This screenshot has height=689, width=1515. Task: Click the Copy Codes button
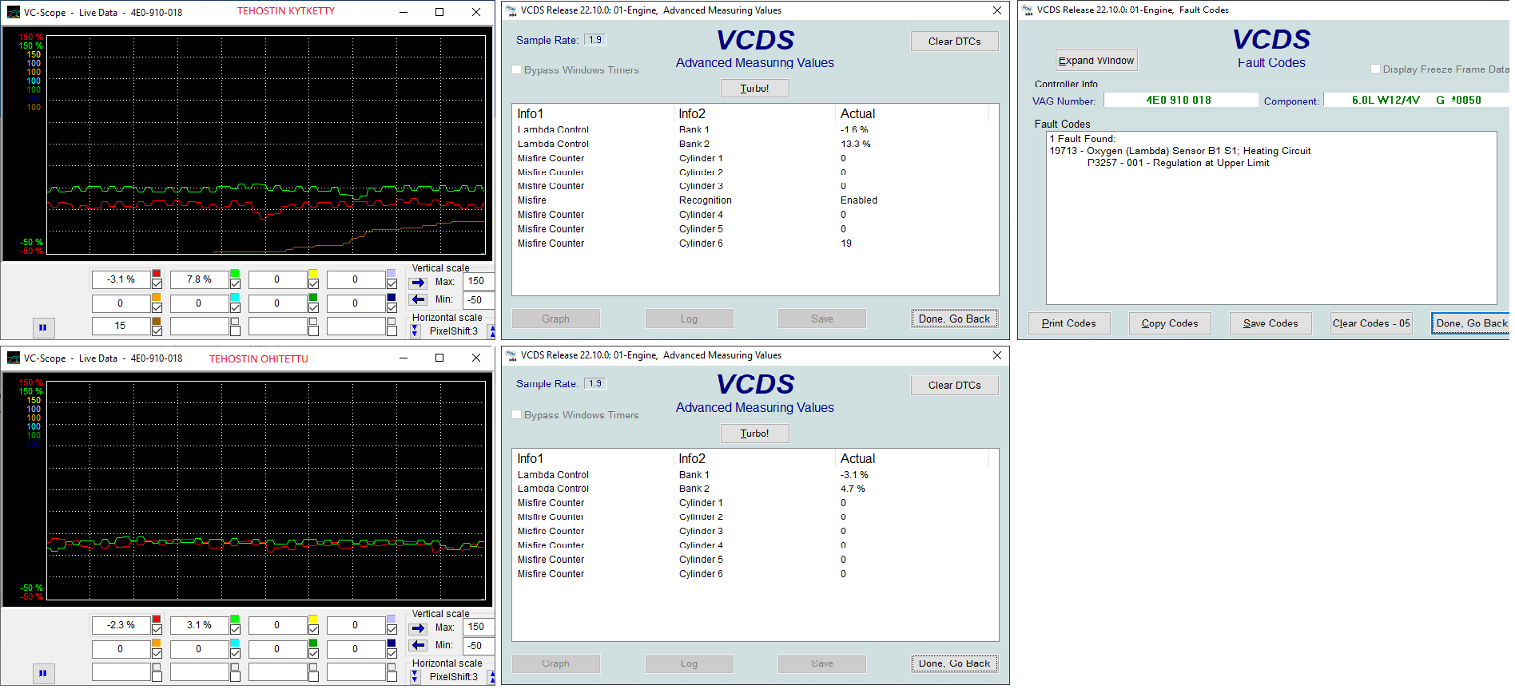pos(1169,323)
